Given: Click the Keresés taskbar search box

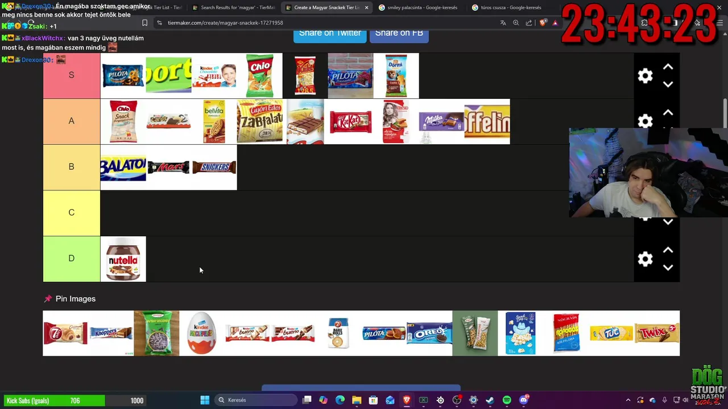Looking at the screenshot, I should (x=256, y=400).
